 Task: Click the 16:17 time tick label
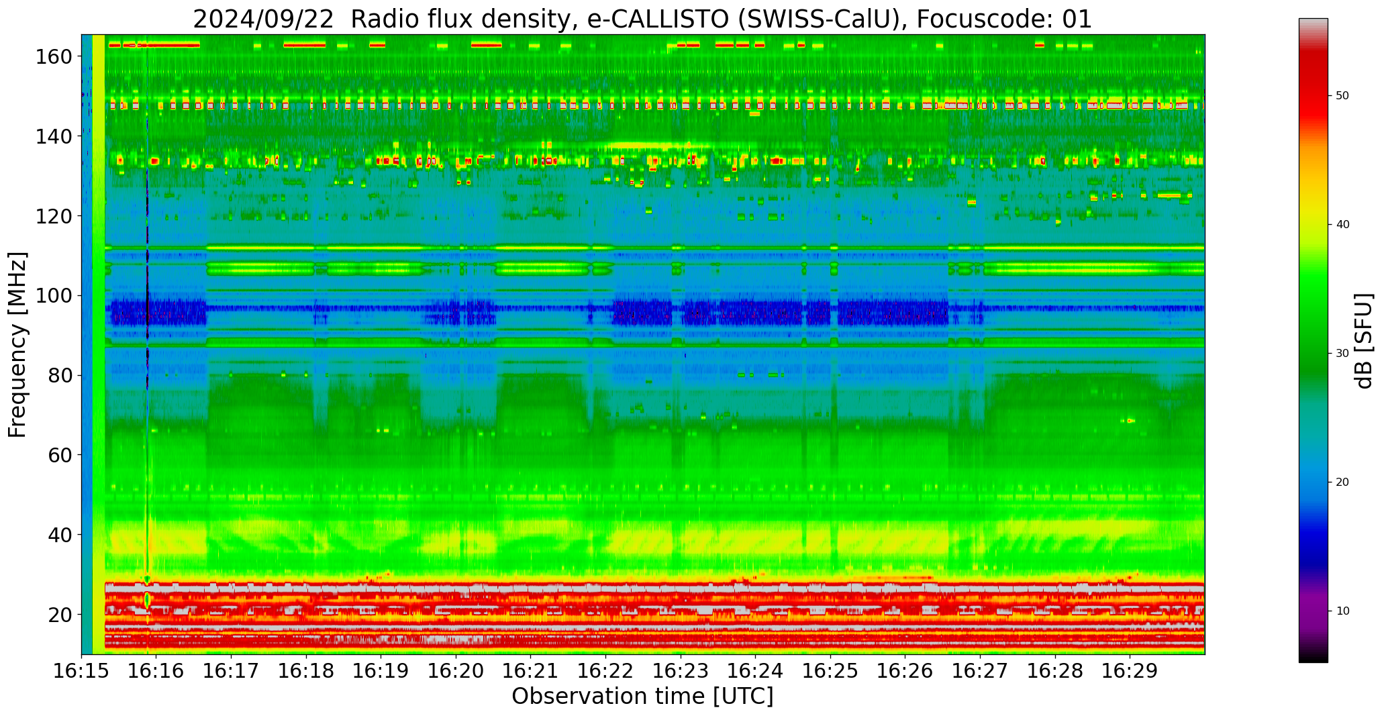pos(232,671)
